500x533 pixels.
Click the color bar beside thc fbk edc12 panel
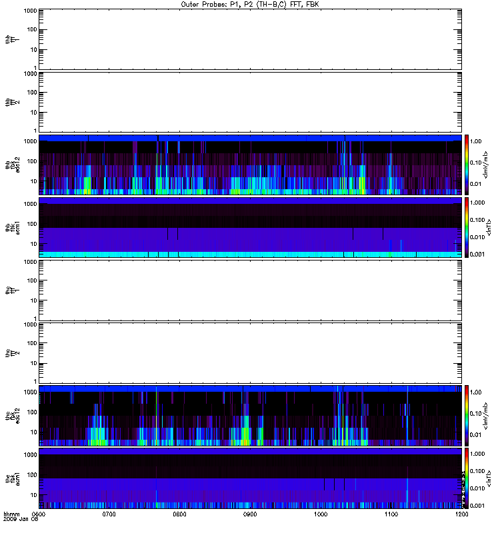point(467,416)
